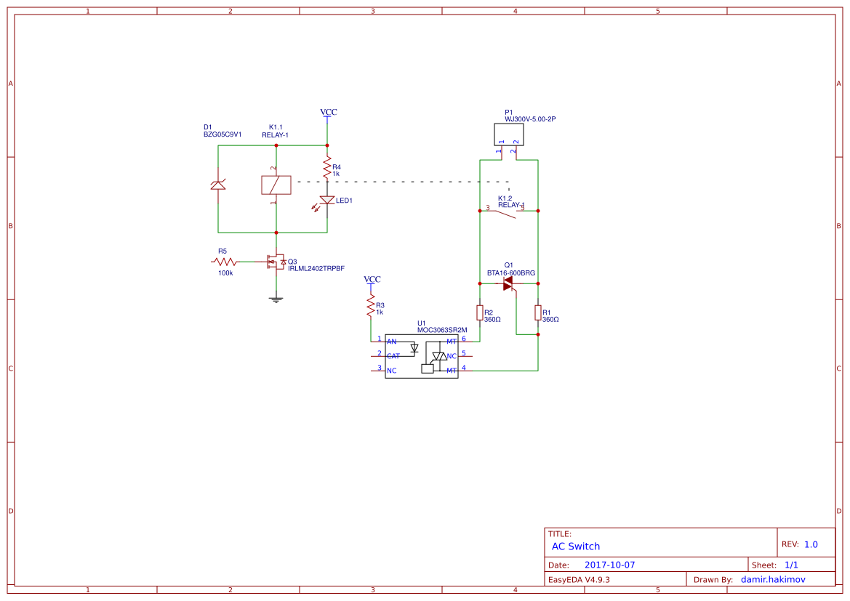Select resistor R2 360Ω
This screenshot has width=850, height=601.
(x=480, y=312)
